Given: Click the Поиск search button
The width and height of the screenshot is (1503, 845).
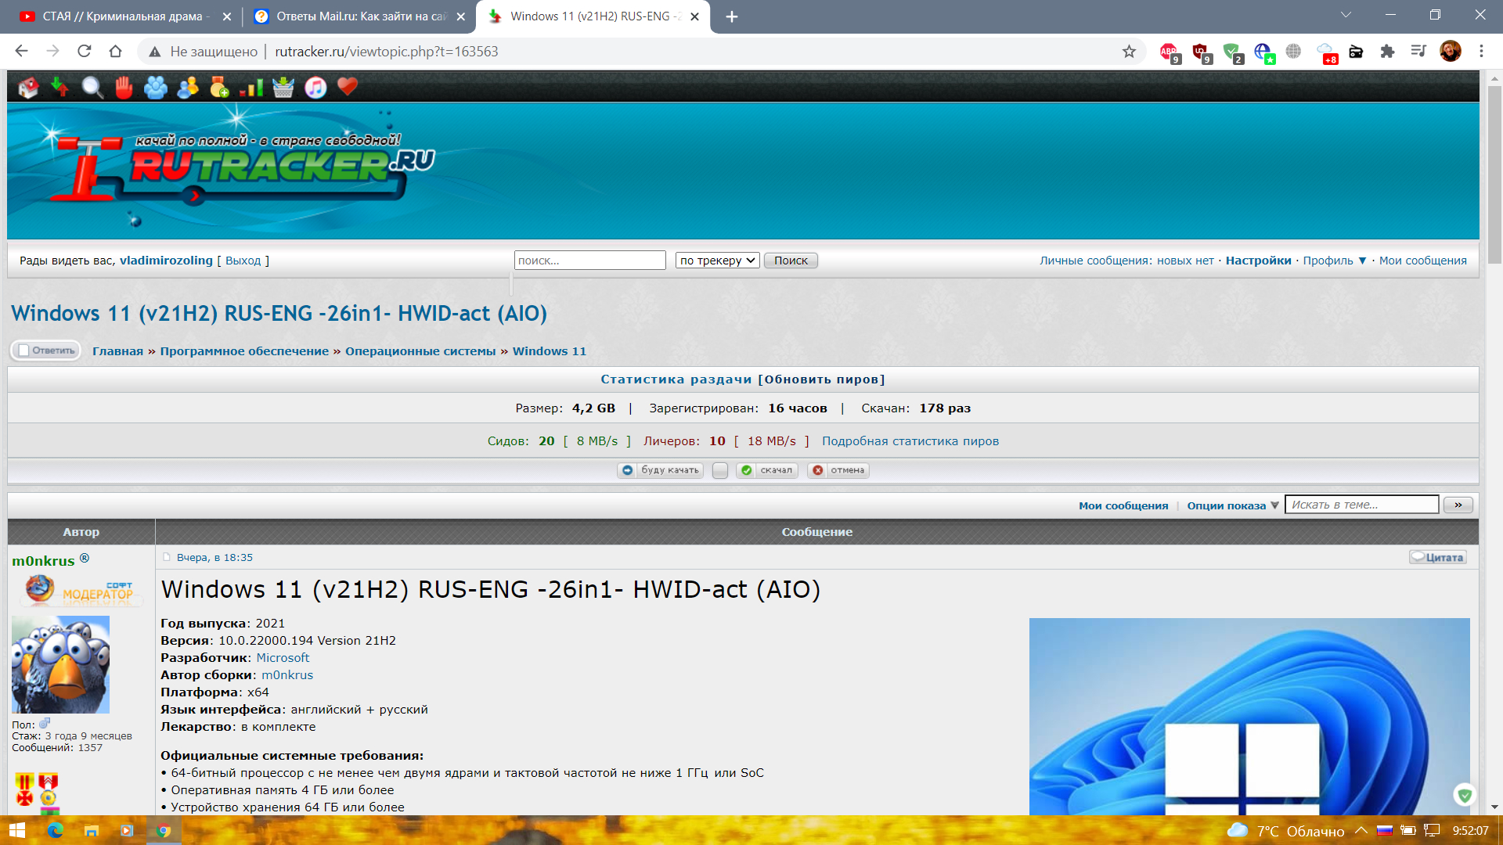Looking at the screenshot, I should [x=791, y=261].
